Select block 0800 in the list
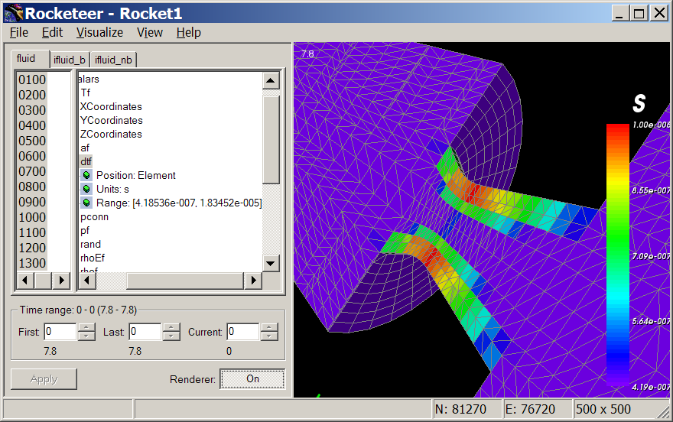Viewport: 673px width, 422px height. click(x=32, y=187)
